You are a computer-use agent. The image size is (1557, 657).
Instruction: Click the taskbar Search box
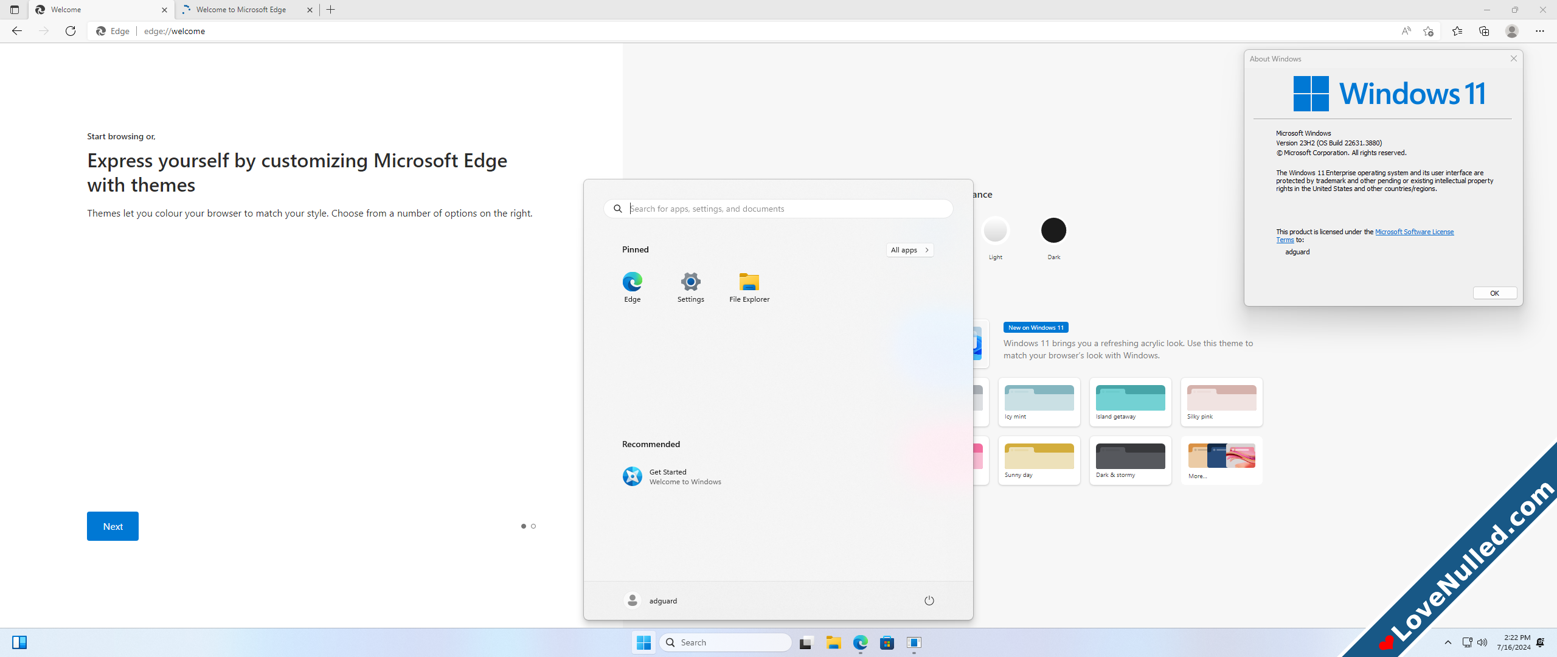point(726,642)
